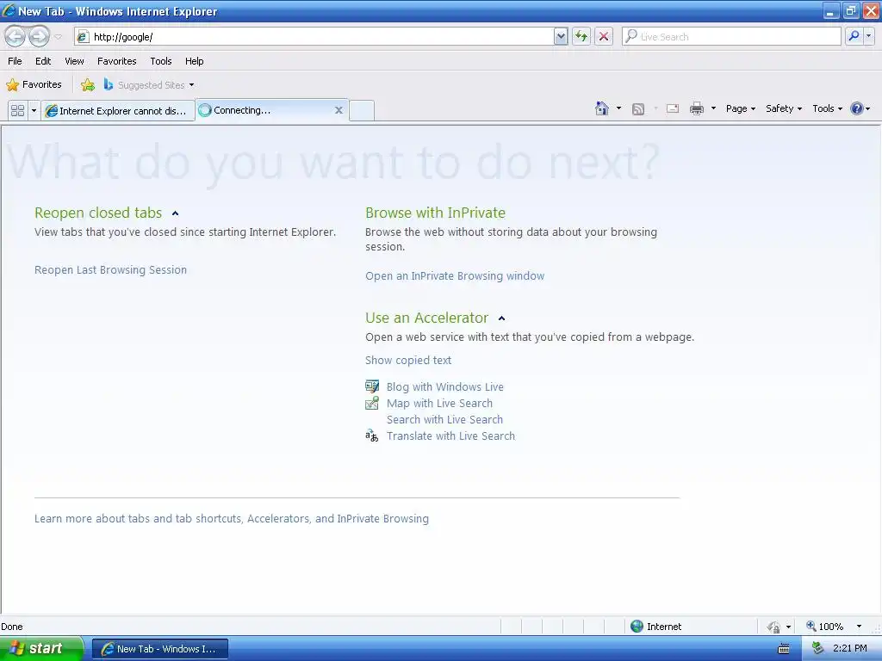Click the Map with Live Search icon
This screenshot has height=661, width=882.
[x=372, y=403]
